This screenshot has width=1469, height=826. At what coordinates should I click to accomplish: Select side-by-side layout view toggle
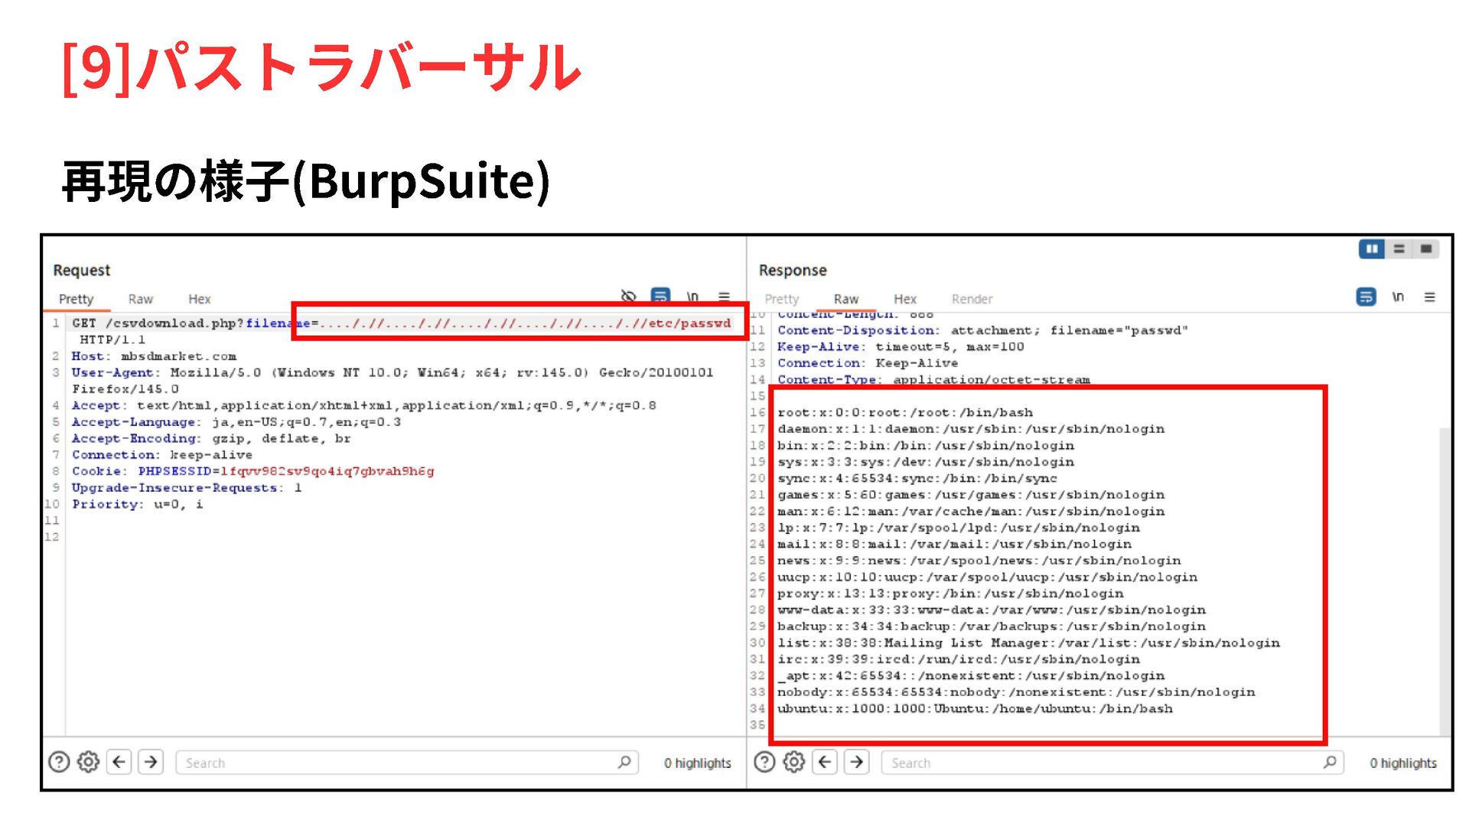pos(1372,249)
